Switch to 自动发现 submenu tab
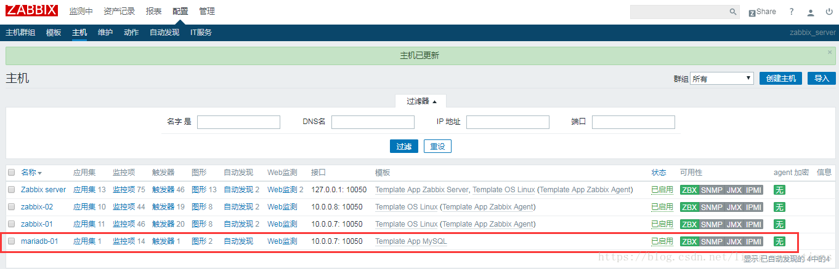The image size is (839, 269). 164,33
